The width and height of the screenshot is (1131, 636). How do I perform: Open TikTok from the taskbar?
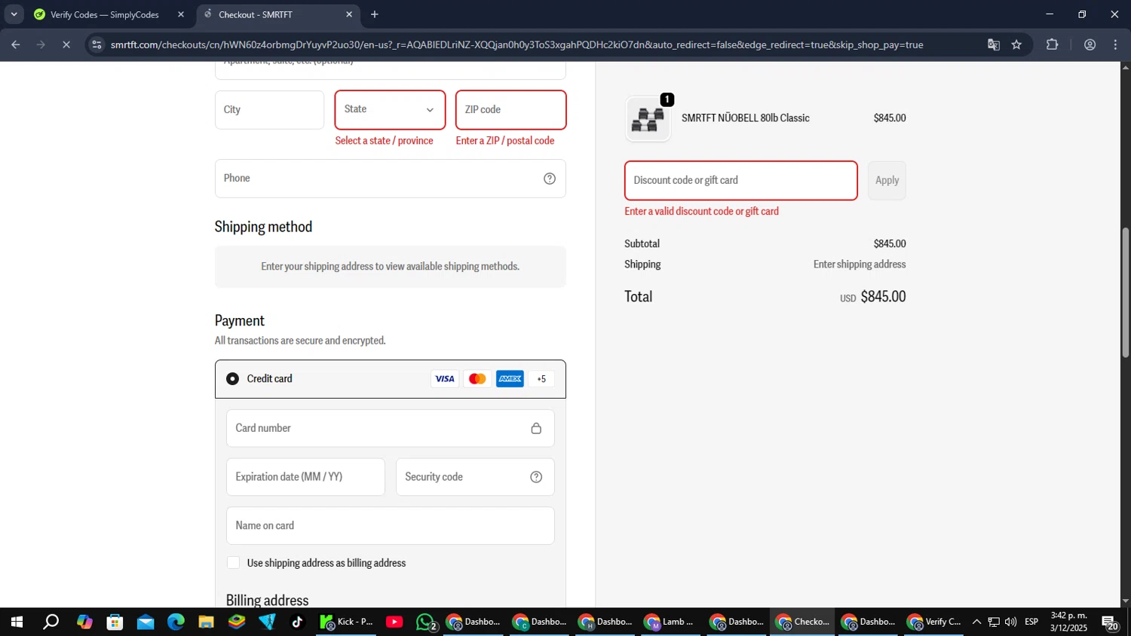coord(297,622)
